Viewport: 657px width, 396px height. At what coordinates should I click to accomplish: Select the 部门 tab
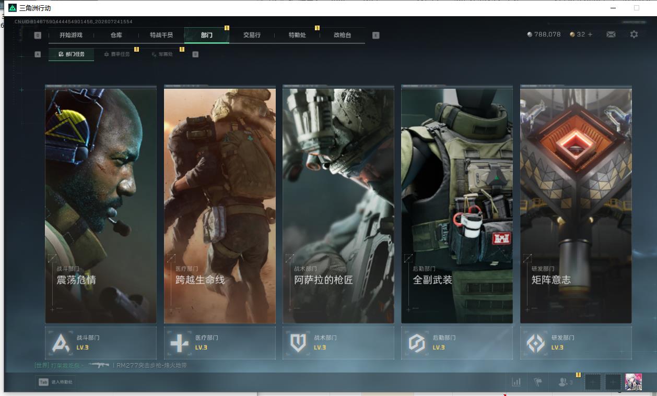coord(207,35)
